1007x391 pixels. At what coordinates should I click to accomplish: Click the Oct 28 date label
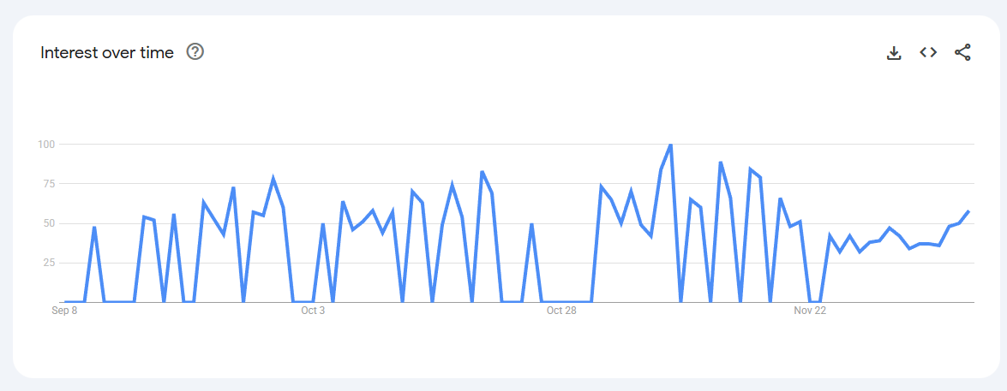tap(561, 311)
